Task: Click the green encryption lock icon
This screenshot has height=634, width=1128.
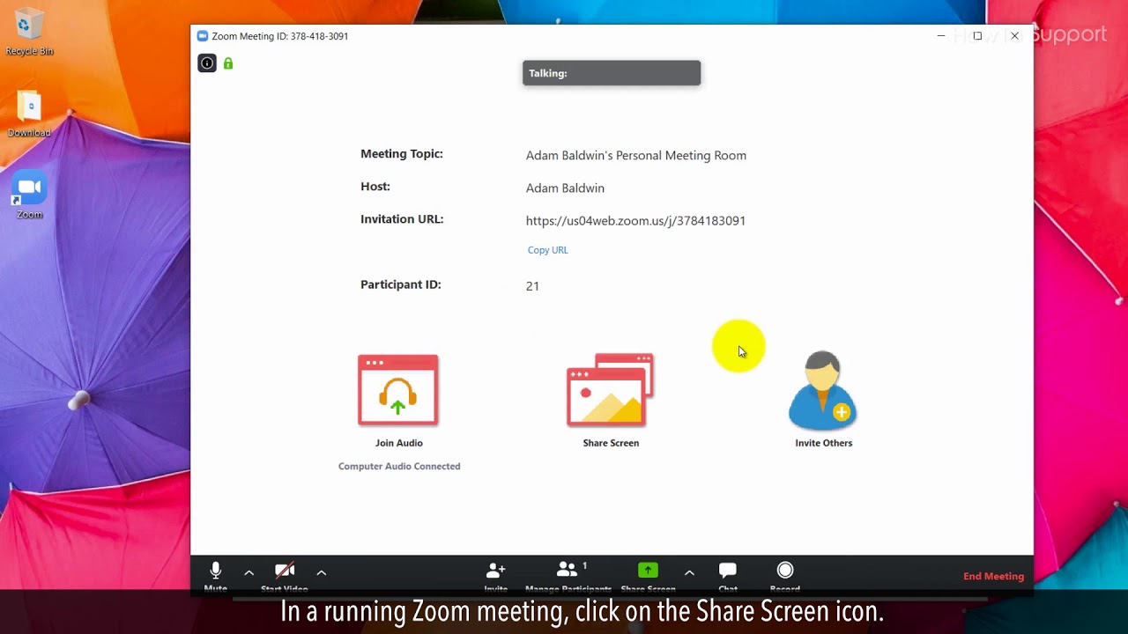Action: point(228,63)
